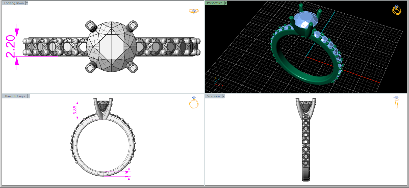Select the 1.50 shank thickness dimension
409x188 pixels.
coord(127,173)
